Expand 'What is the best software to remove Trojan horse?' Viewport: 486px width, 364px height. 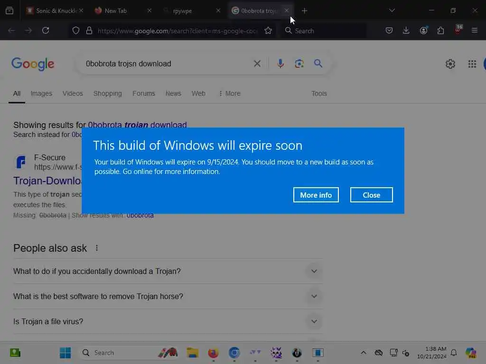168,296
